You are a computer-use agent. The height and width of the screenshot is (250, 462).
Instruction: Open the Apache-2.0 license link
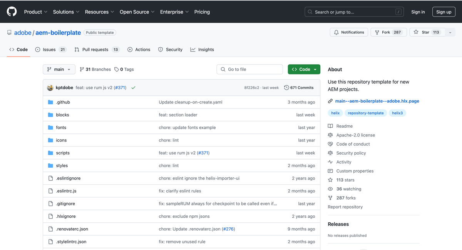355,135
